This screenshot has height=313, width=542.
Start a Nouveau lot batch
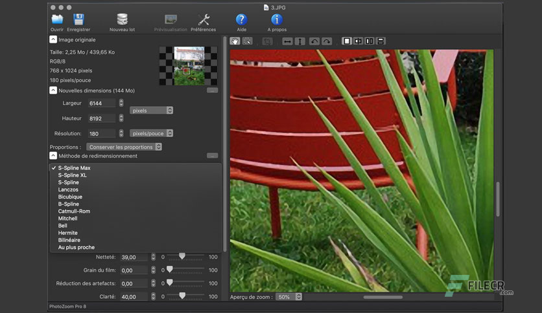[x=122, y=19]
